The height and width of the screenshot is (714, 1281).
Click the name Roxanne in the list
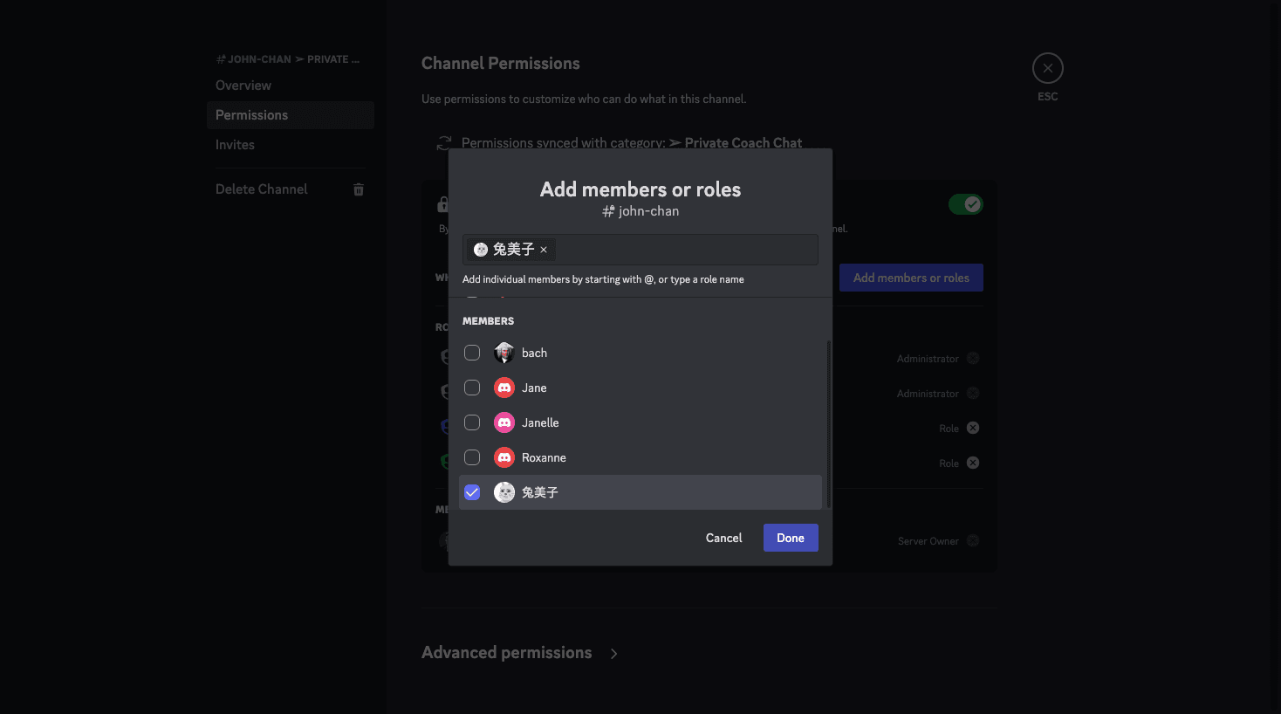click(x=544, y=457)
